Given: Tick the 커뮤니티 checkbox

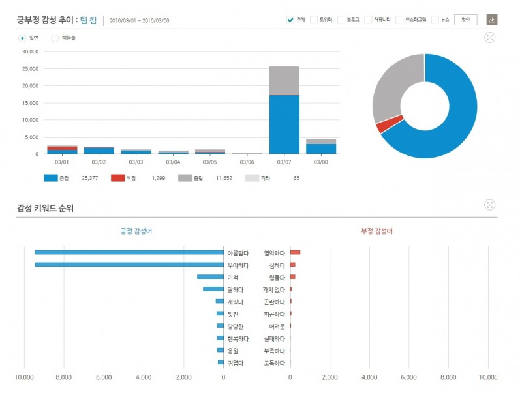Looking at the screenshot, I should pyautogui.click(x=368, y=20).
